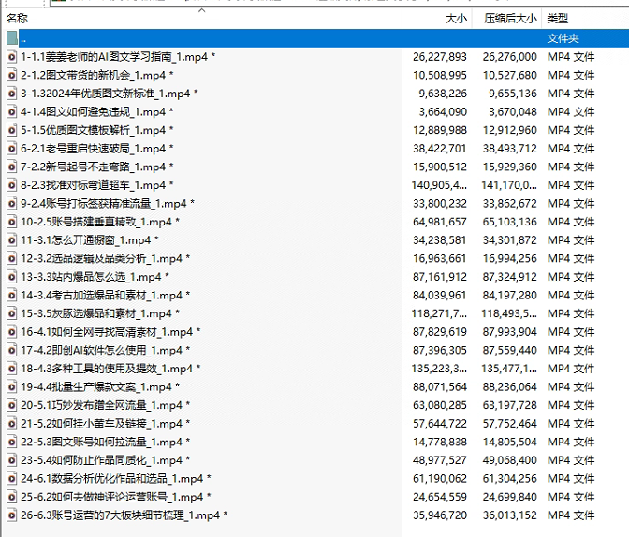Click the 类型 column header
This screenshot has width=629, height=537.
pos(558,19)
